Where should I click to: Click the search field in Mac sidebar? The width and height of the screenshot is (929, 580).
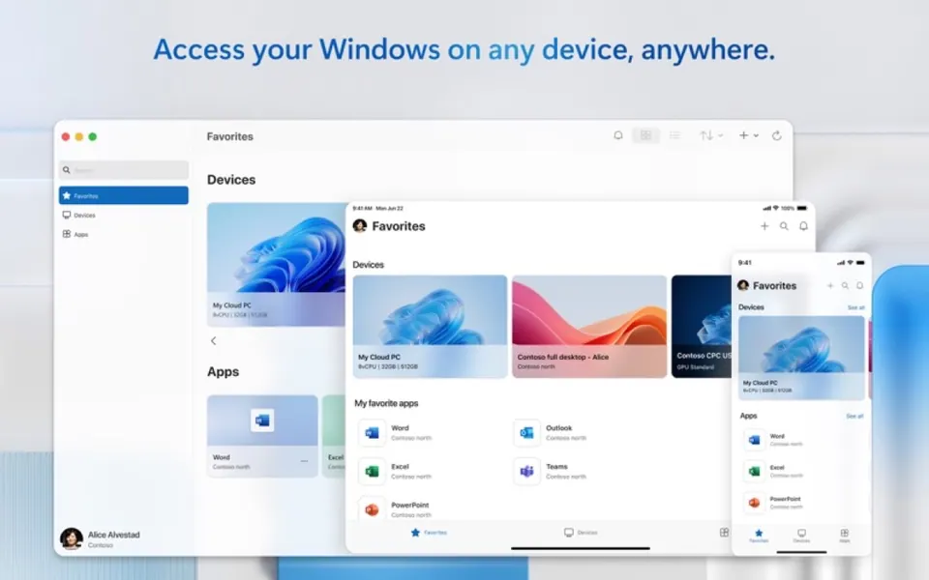124,170
